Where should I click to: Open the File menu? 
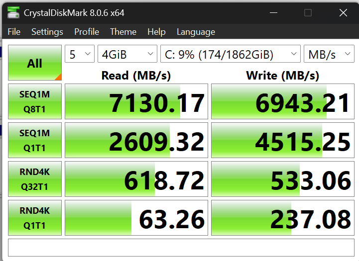pos(14,32)
